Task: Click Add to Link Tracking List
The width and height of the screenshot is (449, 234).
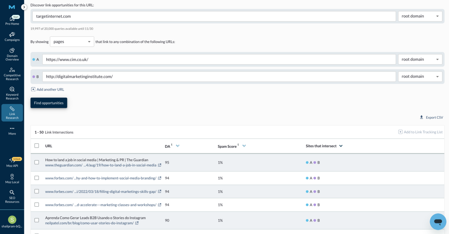Action: pos(421,132)
